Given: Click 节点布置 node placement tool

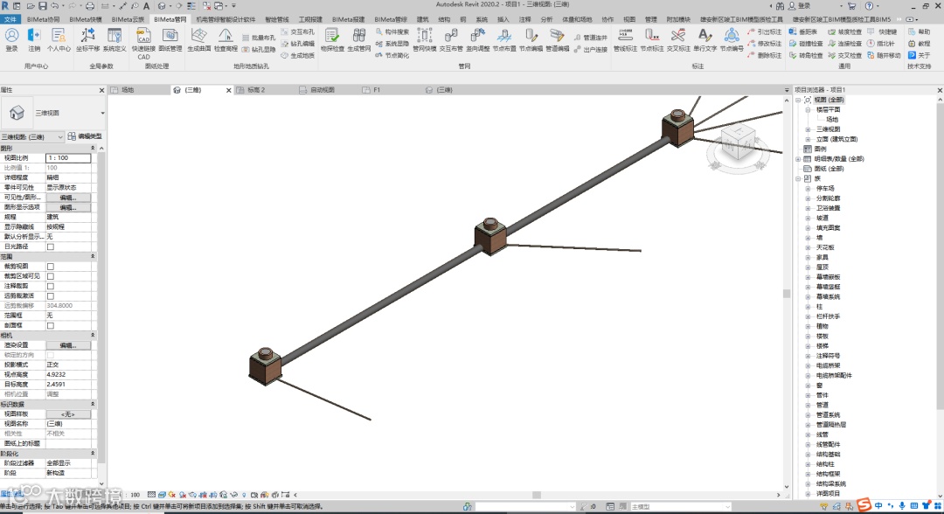Looking at the screenshot, I should click(504, 39).
